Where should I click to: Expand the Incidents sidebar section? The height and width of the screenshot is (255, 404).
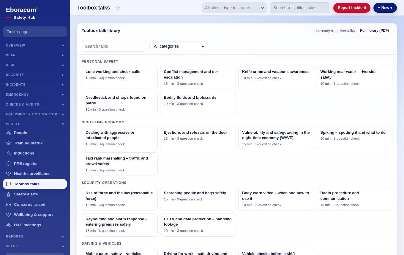click(35, 85)
